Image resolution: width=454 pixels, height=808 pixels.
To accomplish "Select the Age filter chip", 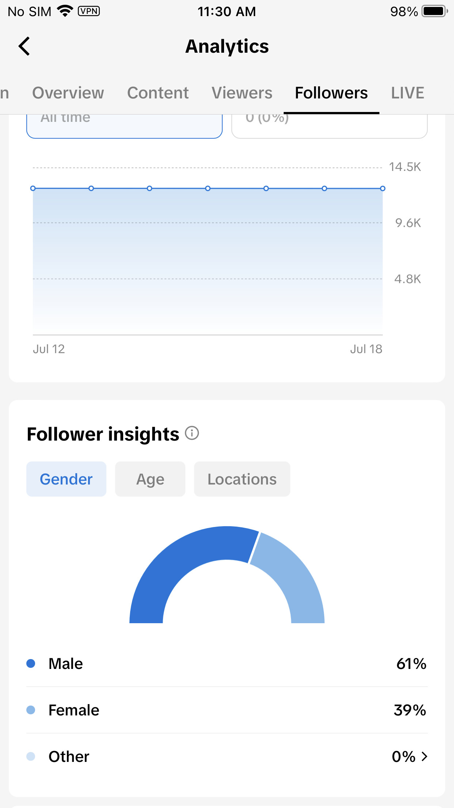I will pos(150,479).
